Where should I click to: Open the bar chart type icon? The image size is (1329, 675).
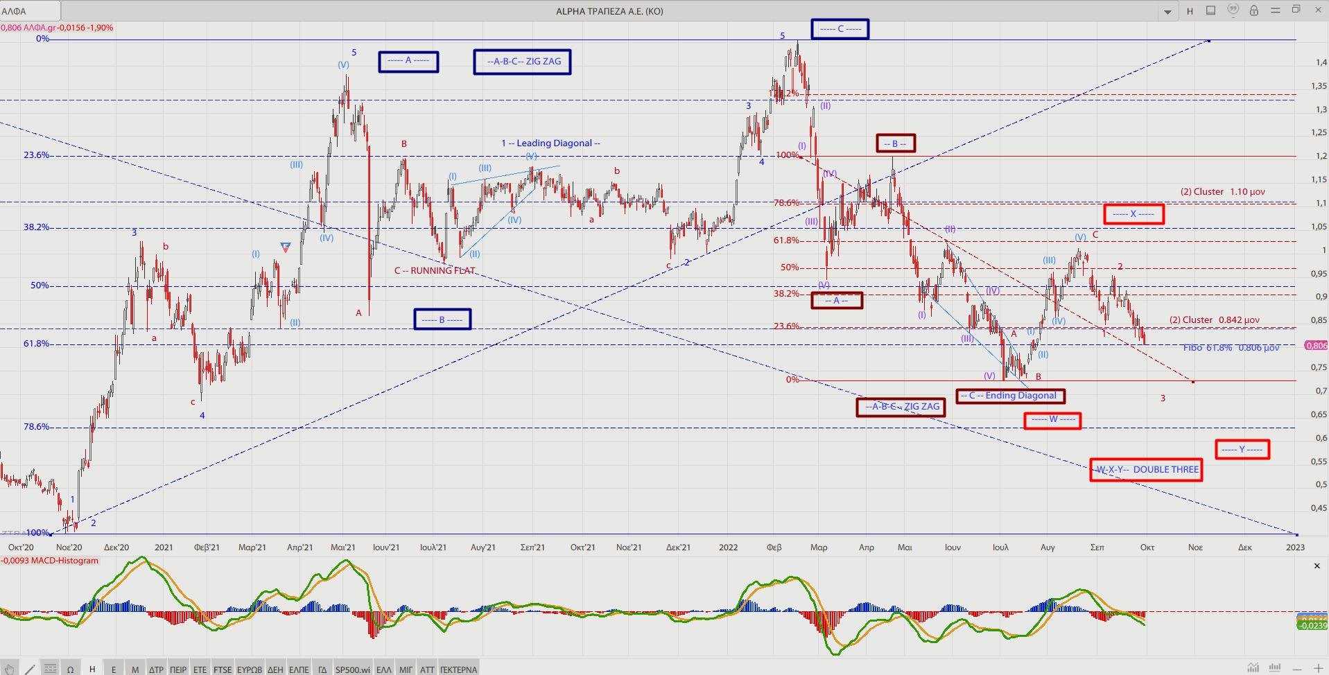tap(1275, 667)
